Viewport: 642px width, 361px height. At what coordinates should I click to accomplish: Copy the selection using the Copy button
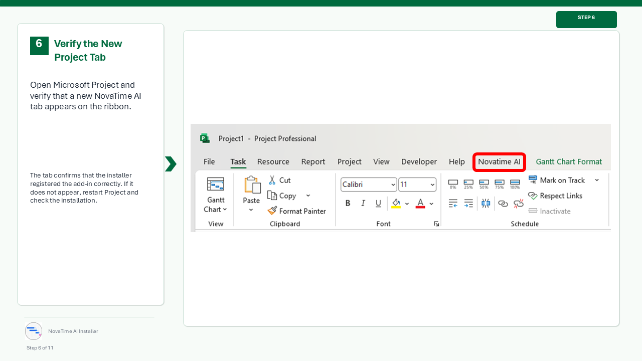point(282,196)
